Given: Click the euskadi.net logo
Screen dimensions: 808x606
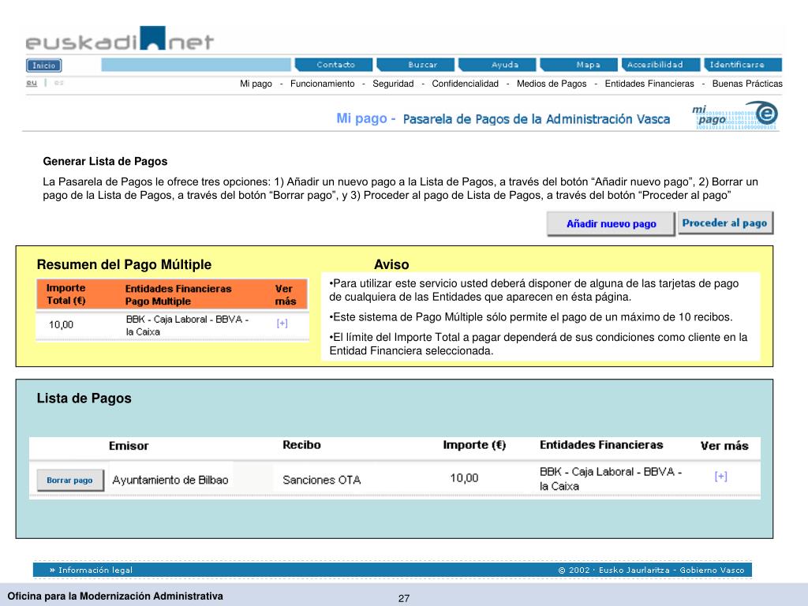Looking at the screenshot, I should click(120, 41).
